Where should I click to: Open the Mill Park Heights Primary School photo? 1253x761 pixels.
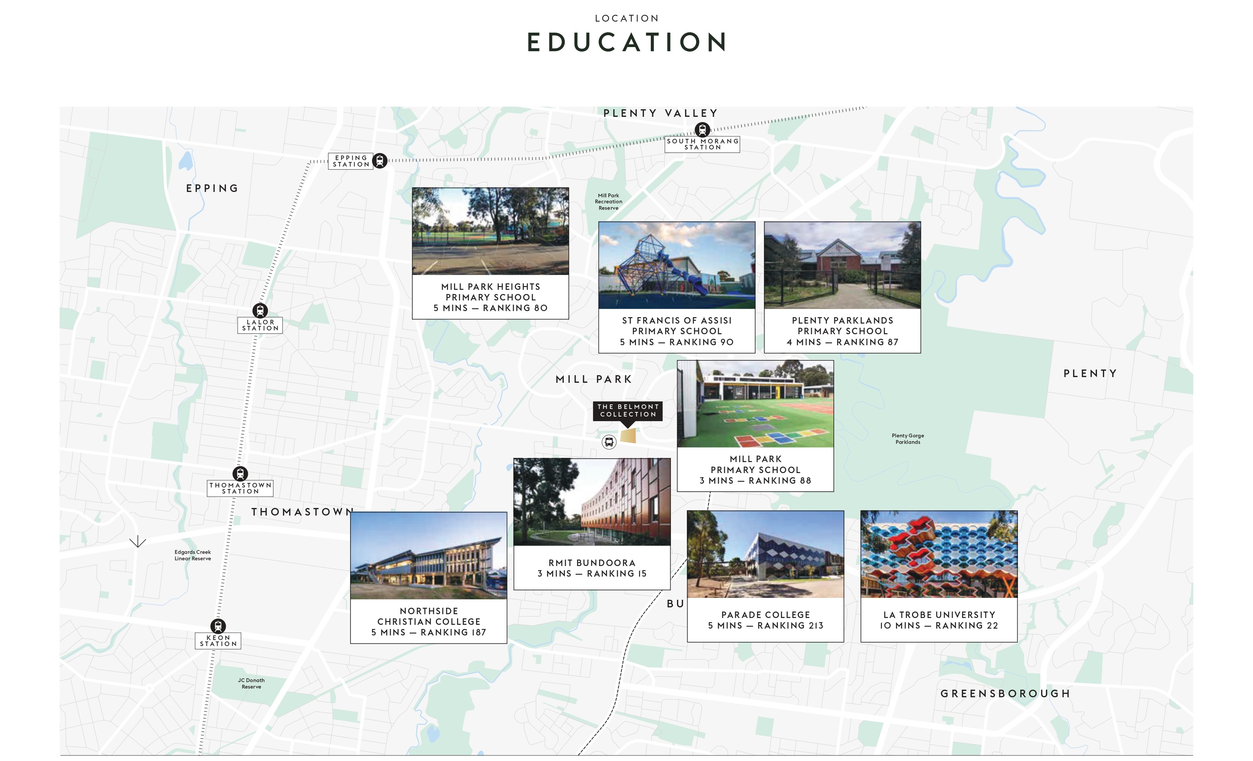[x=490, y=231]
